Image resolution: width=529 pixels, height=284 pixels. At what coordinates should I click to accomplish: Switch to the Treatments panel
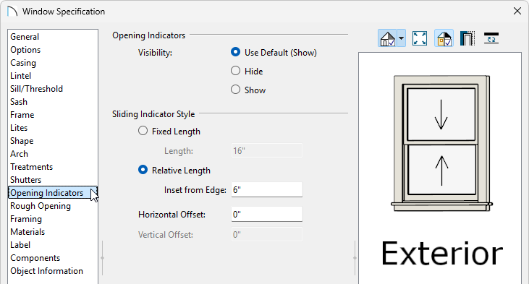pyautogui.click(x=53, y=167)
